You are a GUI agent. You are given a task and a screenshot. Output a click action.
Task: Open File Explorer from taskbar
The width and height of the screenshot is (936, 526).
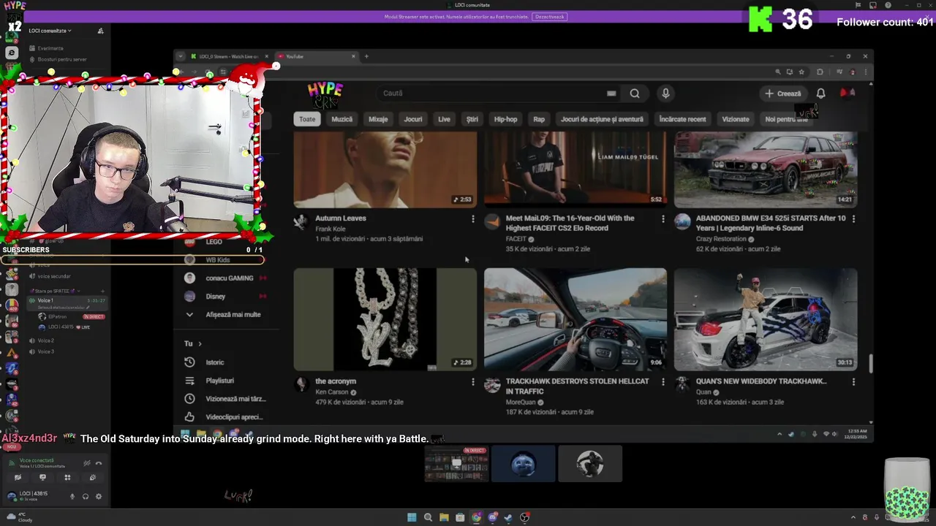(x=444, y=517)
